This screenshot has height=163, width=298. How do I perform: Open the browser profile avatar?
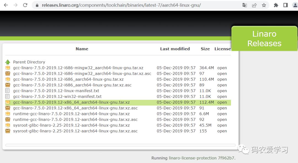coord(295,5)
